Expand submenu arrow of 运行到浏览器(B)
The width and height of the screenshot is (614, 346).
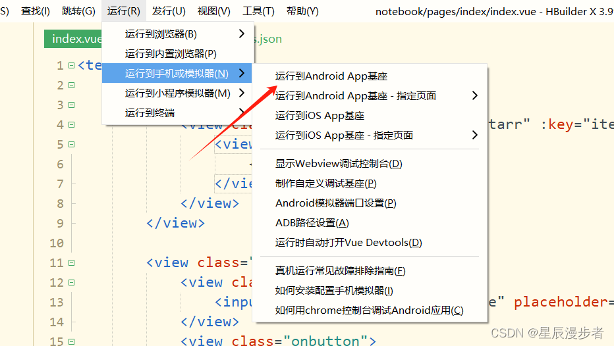[242, 34]
